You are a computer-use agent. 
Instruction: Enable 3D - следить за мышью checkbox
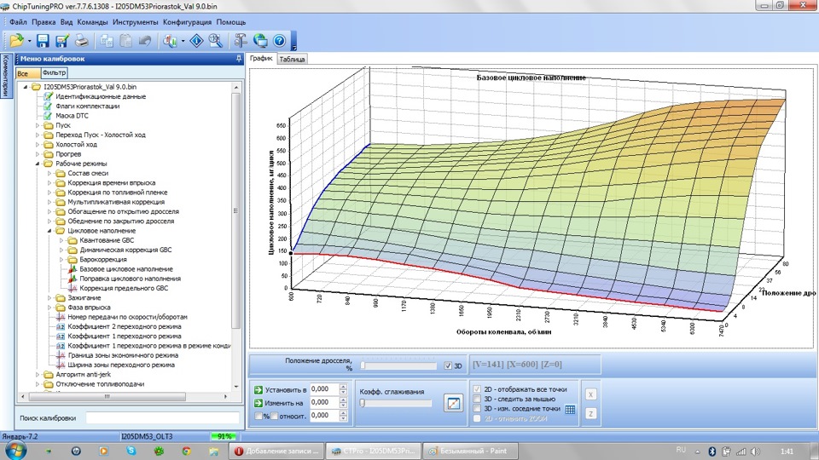pos(478,399)
